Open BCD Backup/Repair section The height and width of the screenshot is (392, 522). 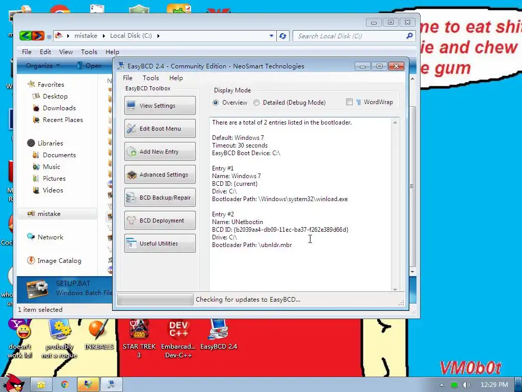[160, 198]
